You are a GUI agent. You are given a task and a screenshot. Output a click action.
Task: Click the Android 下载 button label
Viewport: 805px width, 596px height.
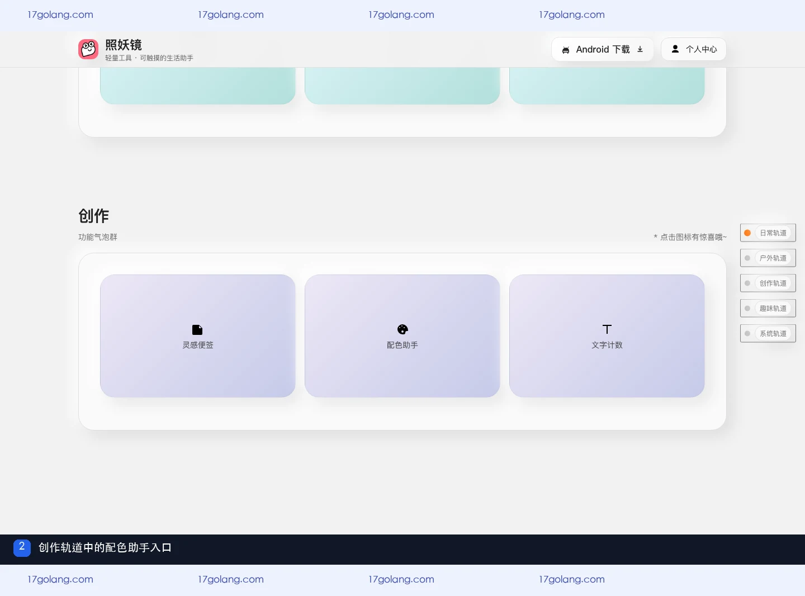(x=603, y=49)
